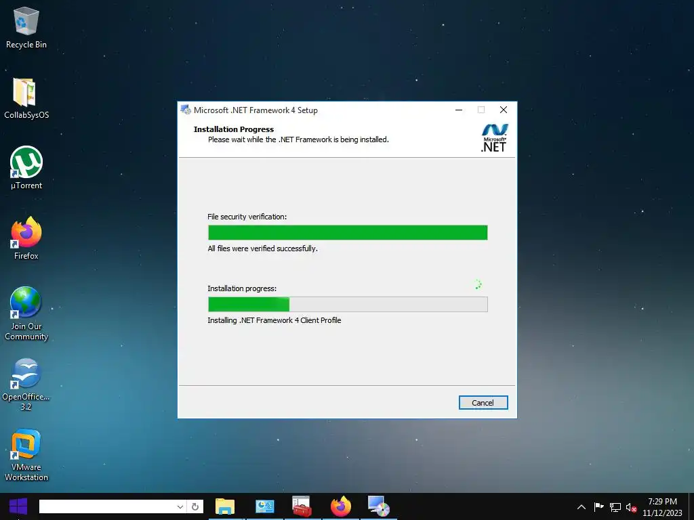Click the installation progress bar
The image size is (694, 520).
(x=348, y=304)
